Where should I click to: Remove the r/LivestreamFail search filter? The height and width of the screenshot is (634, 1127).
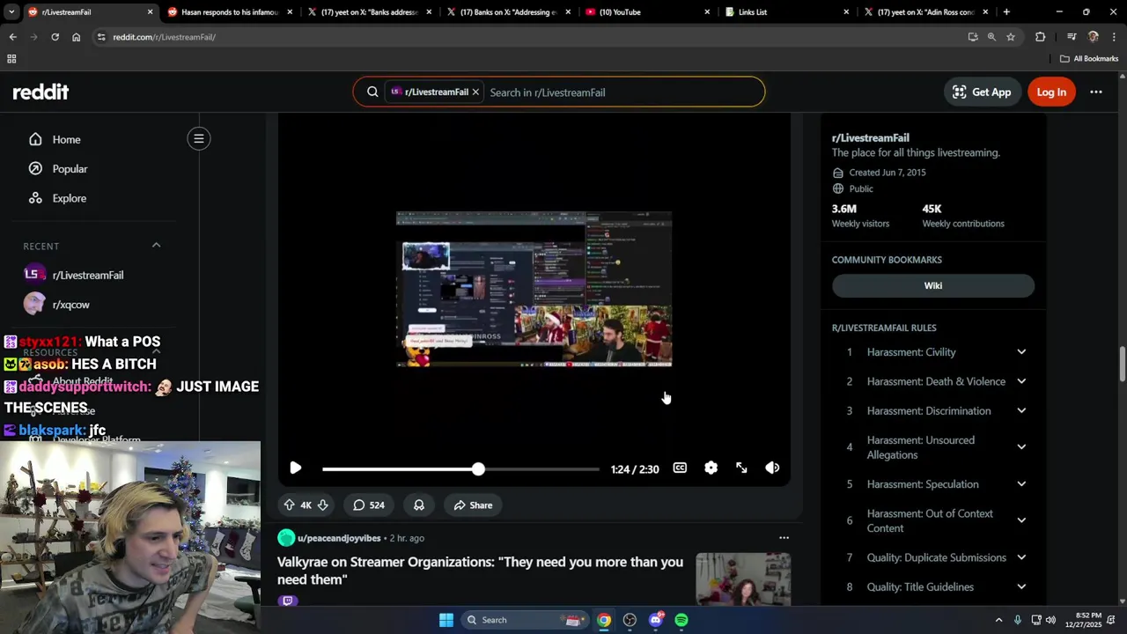(x=475, y=92)
